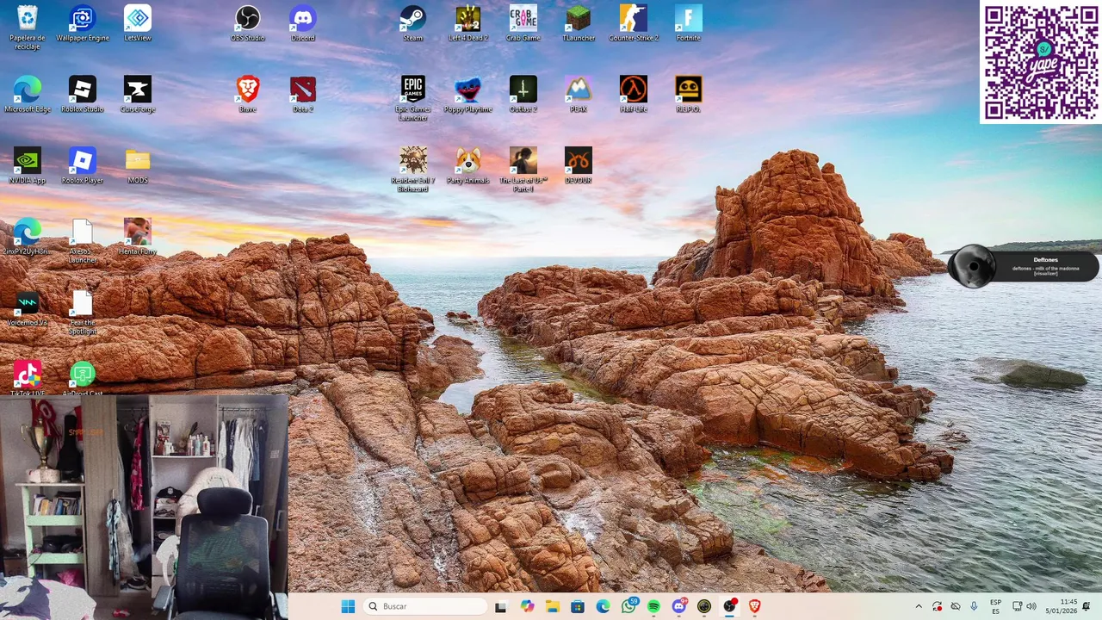Click the Party Animals shortcut
1102x620 pixels.
[x=468, y=165]
